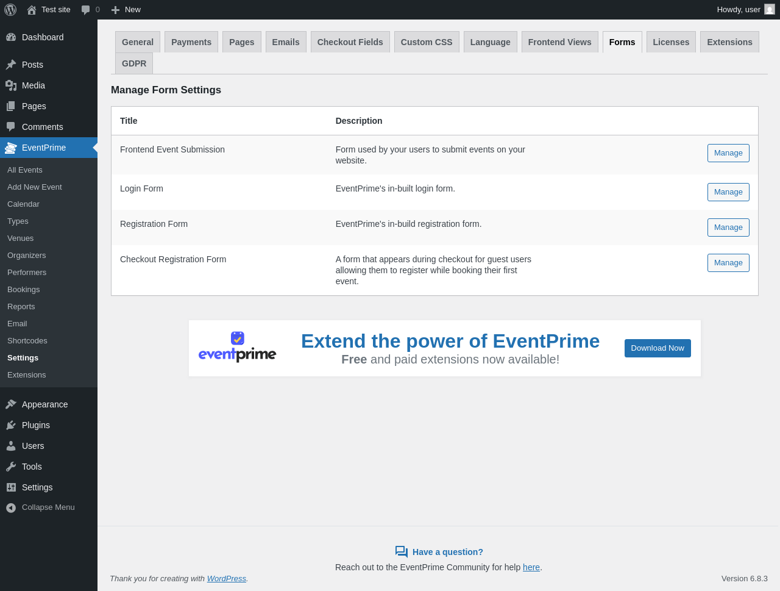Open the comments bubble icon in admin bar

(x=85, y=10)
